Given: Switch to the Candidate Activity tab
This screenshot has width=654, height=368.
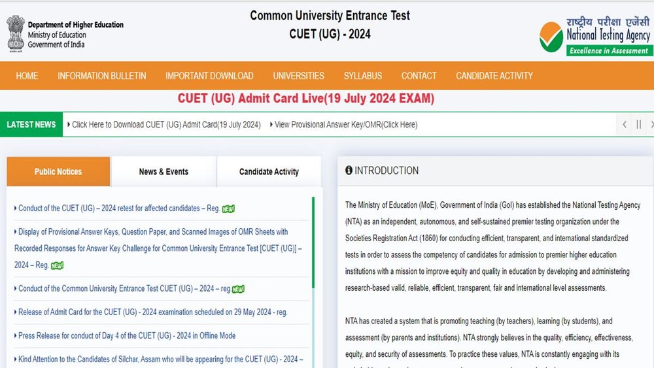Looking at the screenshot, I should [269, 172].
